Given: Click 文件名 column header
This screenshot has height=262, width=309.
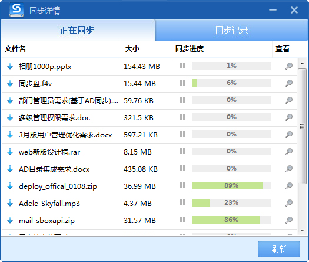Looking at the screenshot, I should 15,49.
